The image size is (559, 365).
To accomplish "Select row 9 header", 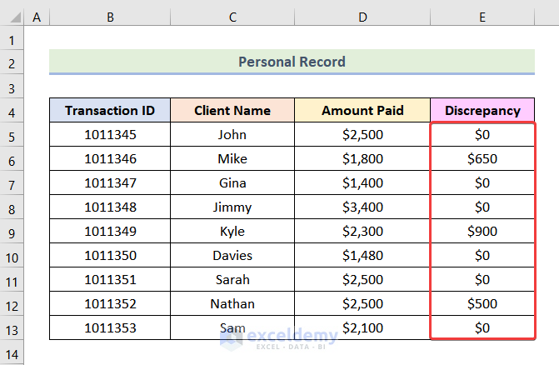I will point(12,231).
